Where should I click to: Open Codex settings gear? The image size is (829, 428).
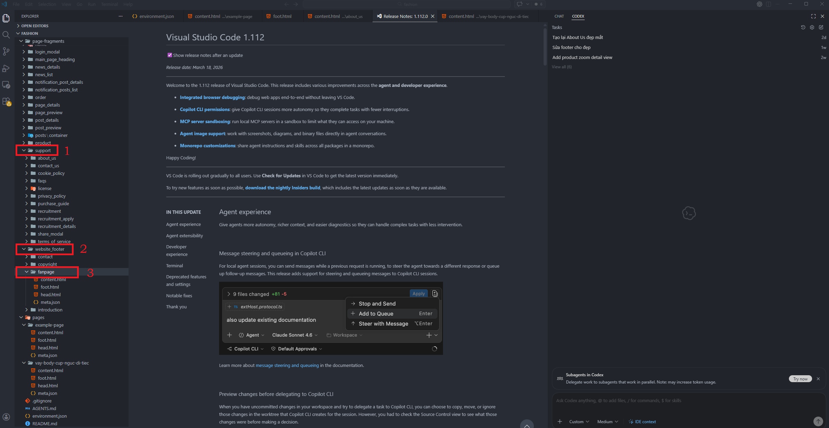[812, 28]
